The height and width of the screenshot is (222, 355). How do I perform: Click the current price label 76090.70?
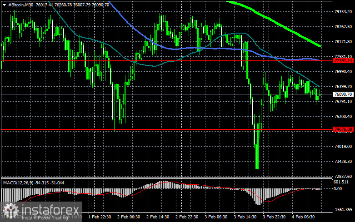click(343, 94)
